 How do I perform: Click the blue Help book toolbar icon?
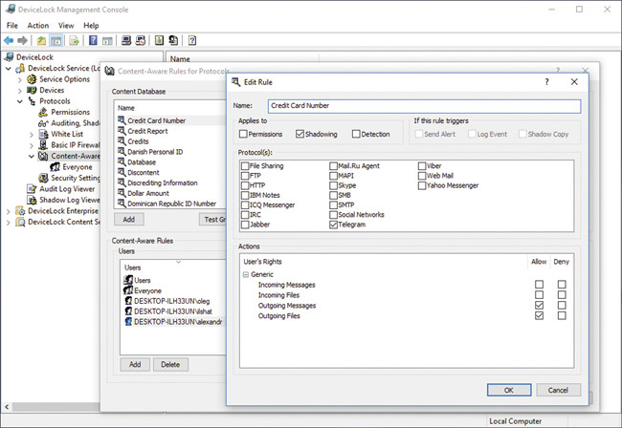click(93, 41)
